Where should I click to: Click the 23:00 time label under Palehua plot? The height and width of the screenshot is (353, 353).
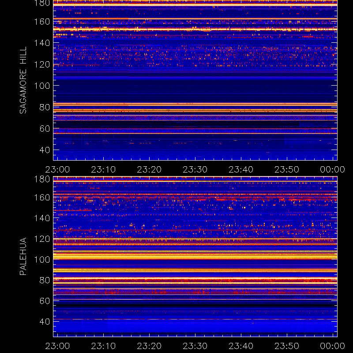coord(58,346)
